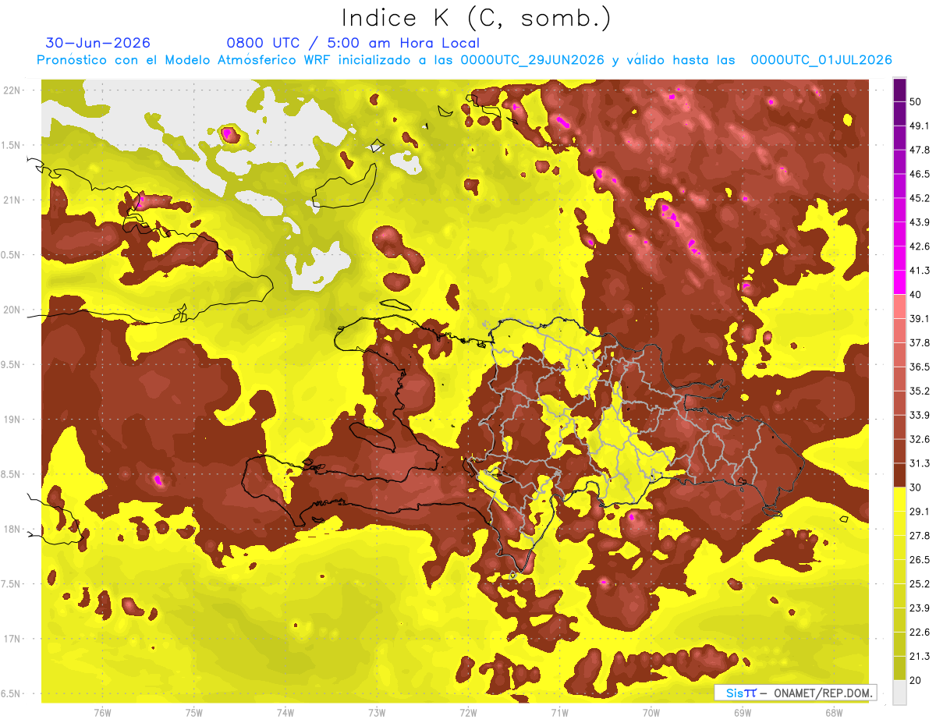Image resolution: width=936 pixels, height=723 pixels.
Task: Click the "17N" latitude axis label
Action: [13, 639]
